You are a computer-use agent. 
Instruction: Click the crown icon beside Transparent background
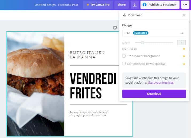[184, 56]
